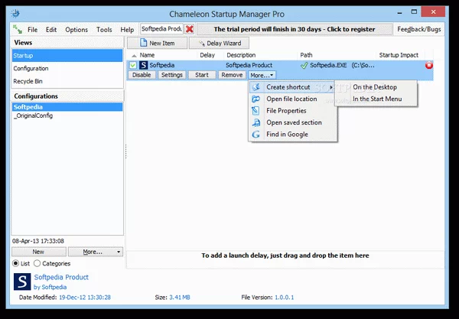This screenshot has height=319, width=459.
Task: Click the File Properties icon
Action: tap(256, 111)
